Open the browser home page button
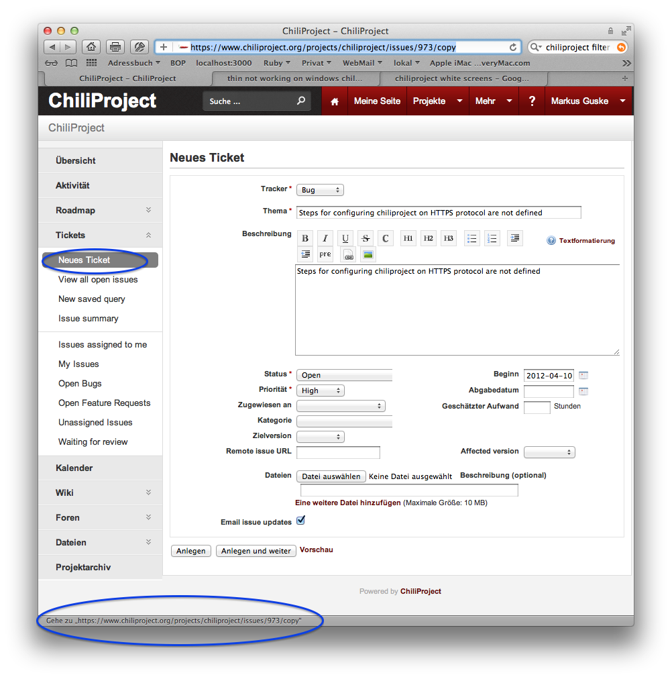The height and width of the screenshot is (679, 672). pyautogui.click(x=91, y=47)
